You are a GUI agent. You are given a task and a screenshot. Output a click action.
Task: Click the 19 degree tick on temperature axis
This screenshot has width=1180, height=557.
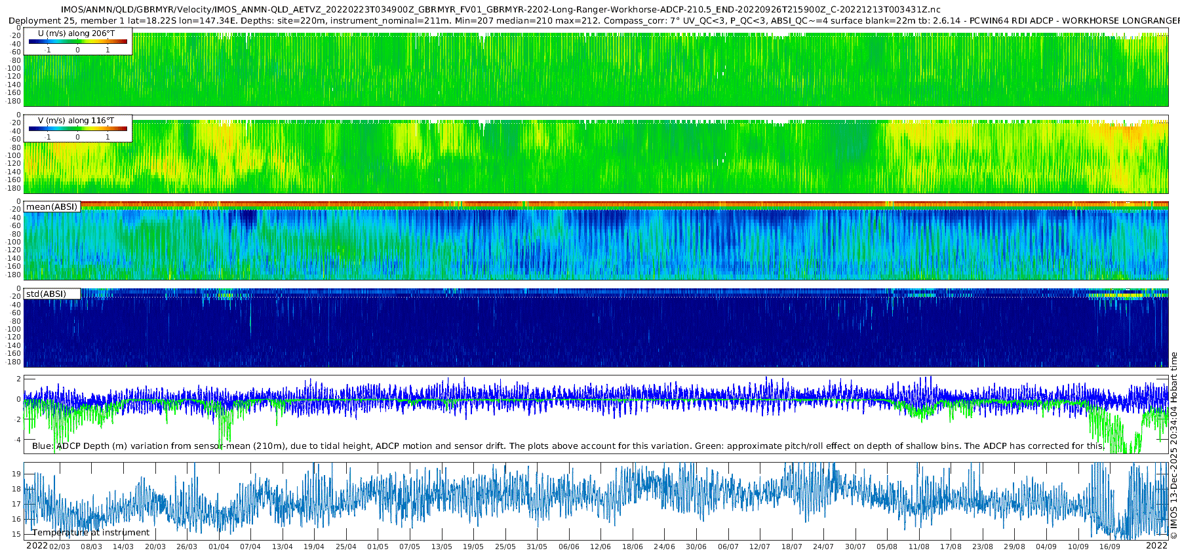17,474
